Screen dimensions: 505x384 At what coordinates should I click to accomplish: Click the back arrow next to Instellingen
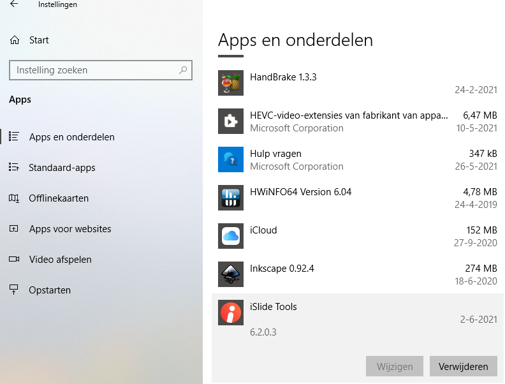tap(14, 4)
